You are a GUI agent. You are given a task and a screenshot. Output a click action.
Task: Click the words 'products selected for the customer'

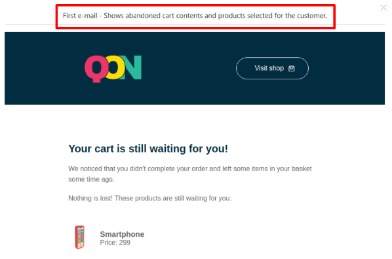click(273, 16)
